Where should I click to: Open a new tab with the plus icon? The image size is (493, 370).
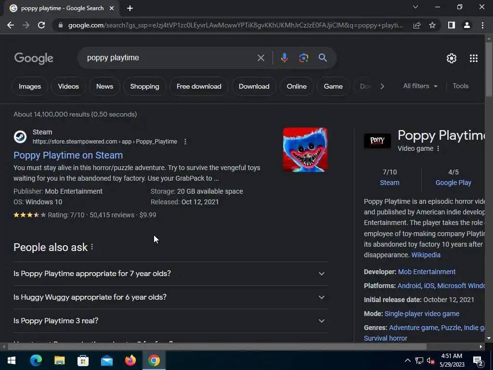[x=130, y=9]
